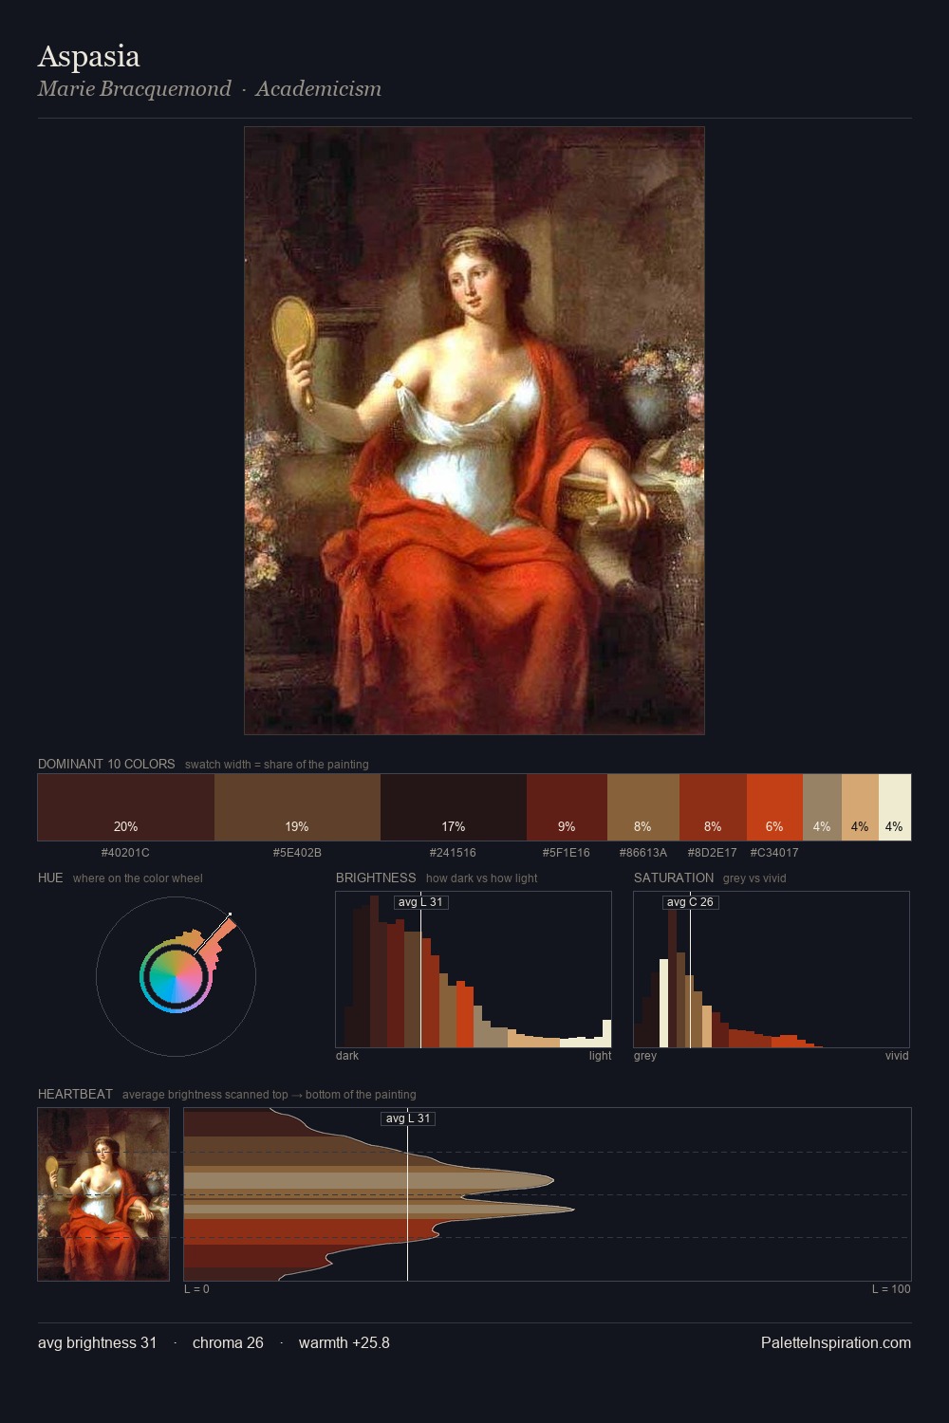
Task: Choose the light tan 4% swatch
Action: point(860,807)
